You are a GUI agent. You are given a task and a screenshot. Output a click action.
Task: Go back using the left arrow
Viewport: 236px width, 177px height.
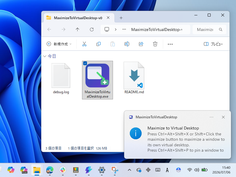pyautogui.click(x=49, y=29)
